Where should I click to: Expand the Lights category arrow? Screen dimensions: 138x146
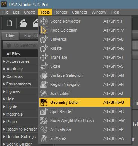4,106
